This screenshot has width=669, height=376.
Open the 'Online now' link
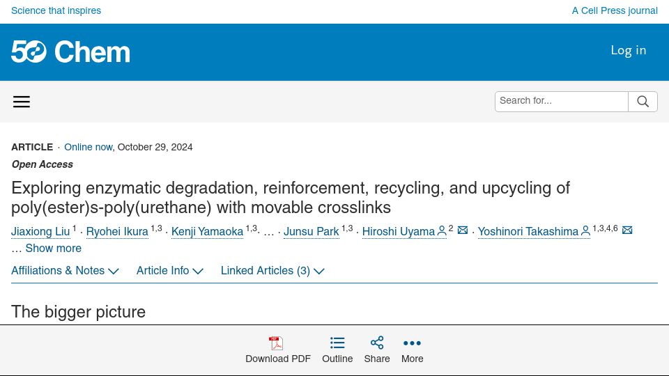pyautogui.click(x=89, y=147)
